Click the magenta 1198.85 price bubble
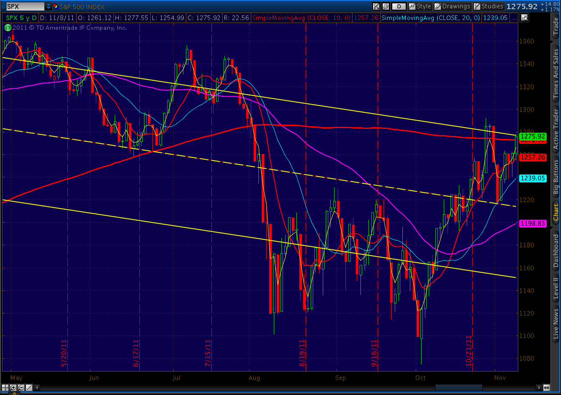The height and width of the screenshot is (395, 561). point(533,224)
